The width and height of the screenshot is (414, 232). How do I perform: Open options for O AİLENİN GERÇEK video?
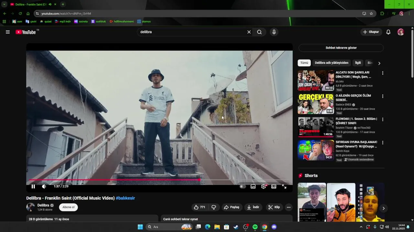383,96
